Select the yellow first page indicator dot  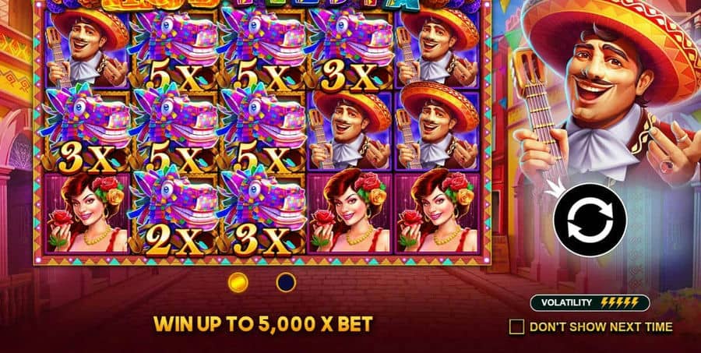point(238,282)
